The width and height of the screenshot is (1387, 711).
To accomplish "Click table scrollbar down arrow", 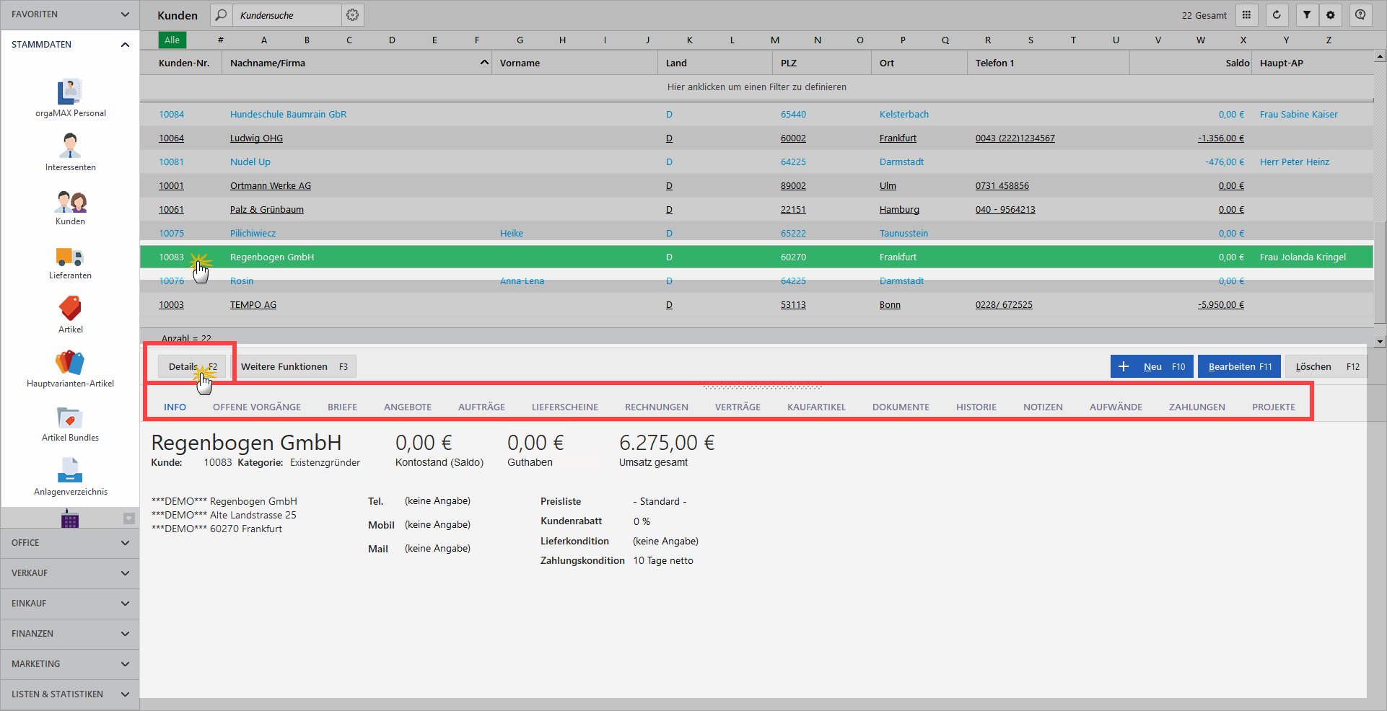I will pyautogui.click(x=1380, y=342).
